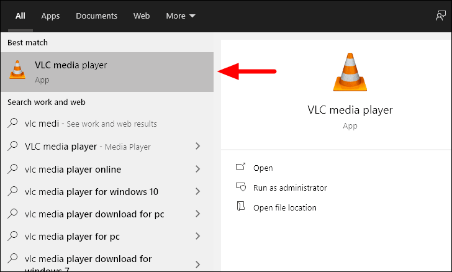Click the magnifier beside 'vlc media player for windows 10'
This screenshot has width=452, height=272.
coord(12,191)
